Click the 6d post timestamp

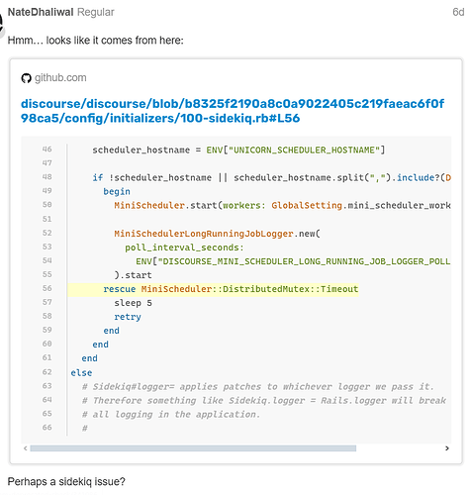click(458, 12)
